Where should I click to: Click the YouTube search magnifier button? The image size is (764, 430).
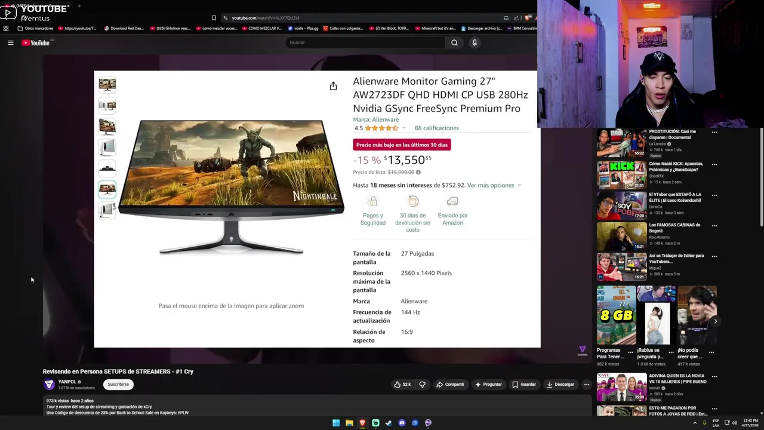(x=454, y=42)
